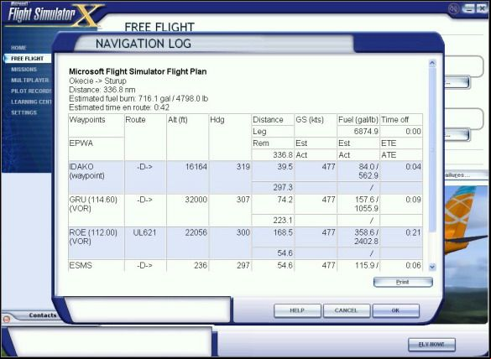This screenshot has width=491, height=359.
Task: Click the 32000 altitude value
Action: 196,200
